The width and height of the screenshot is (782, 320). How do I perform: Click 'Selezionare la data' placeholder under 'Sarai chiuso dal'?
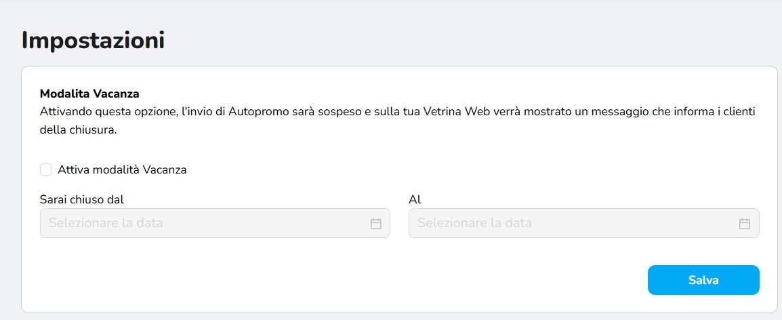tap(106, 223)
